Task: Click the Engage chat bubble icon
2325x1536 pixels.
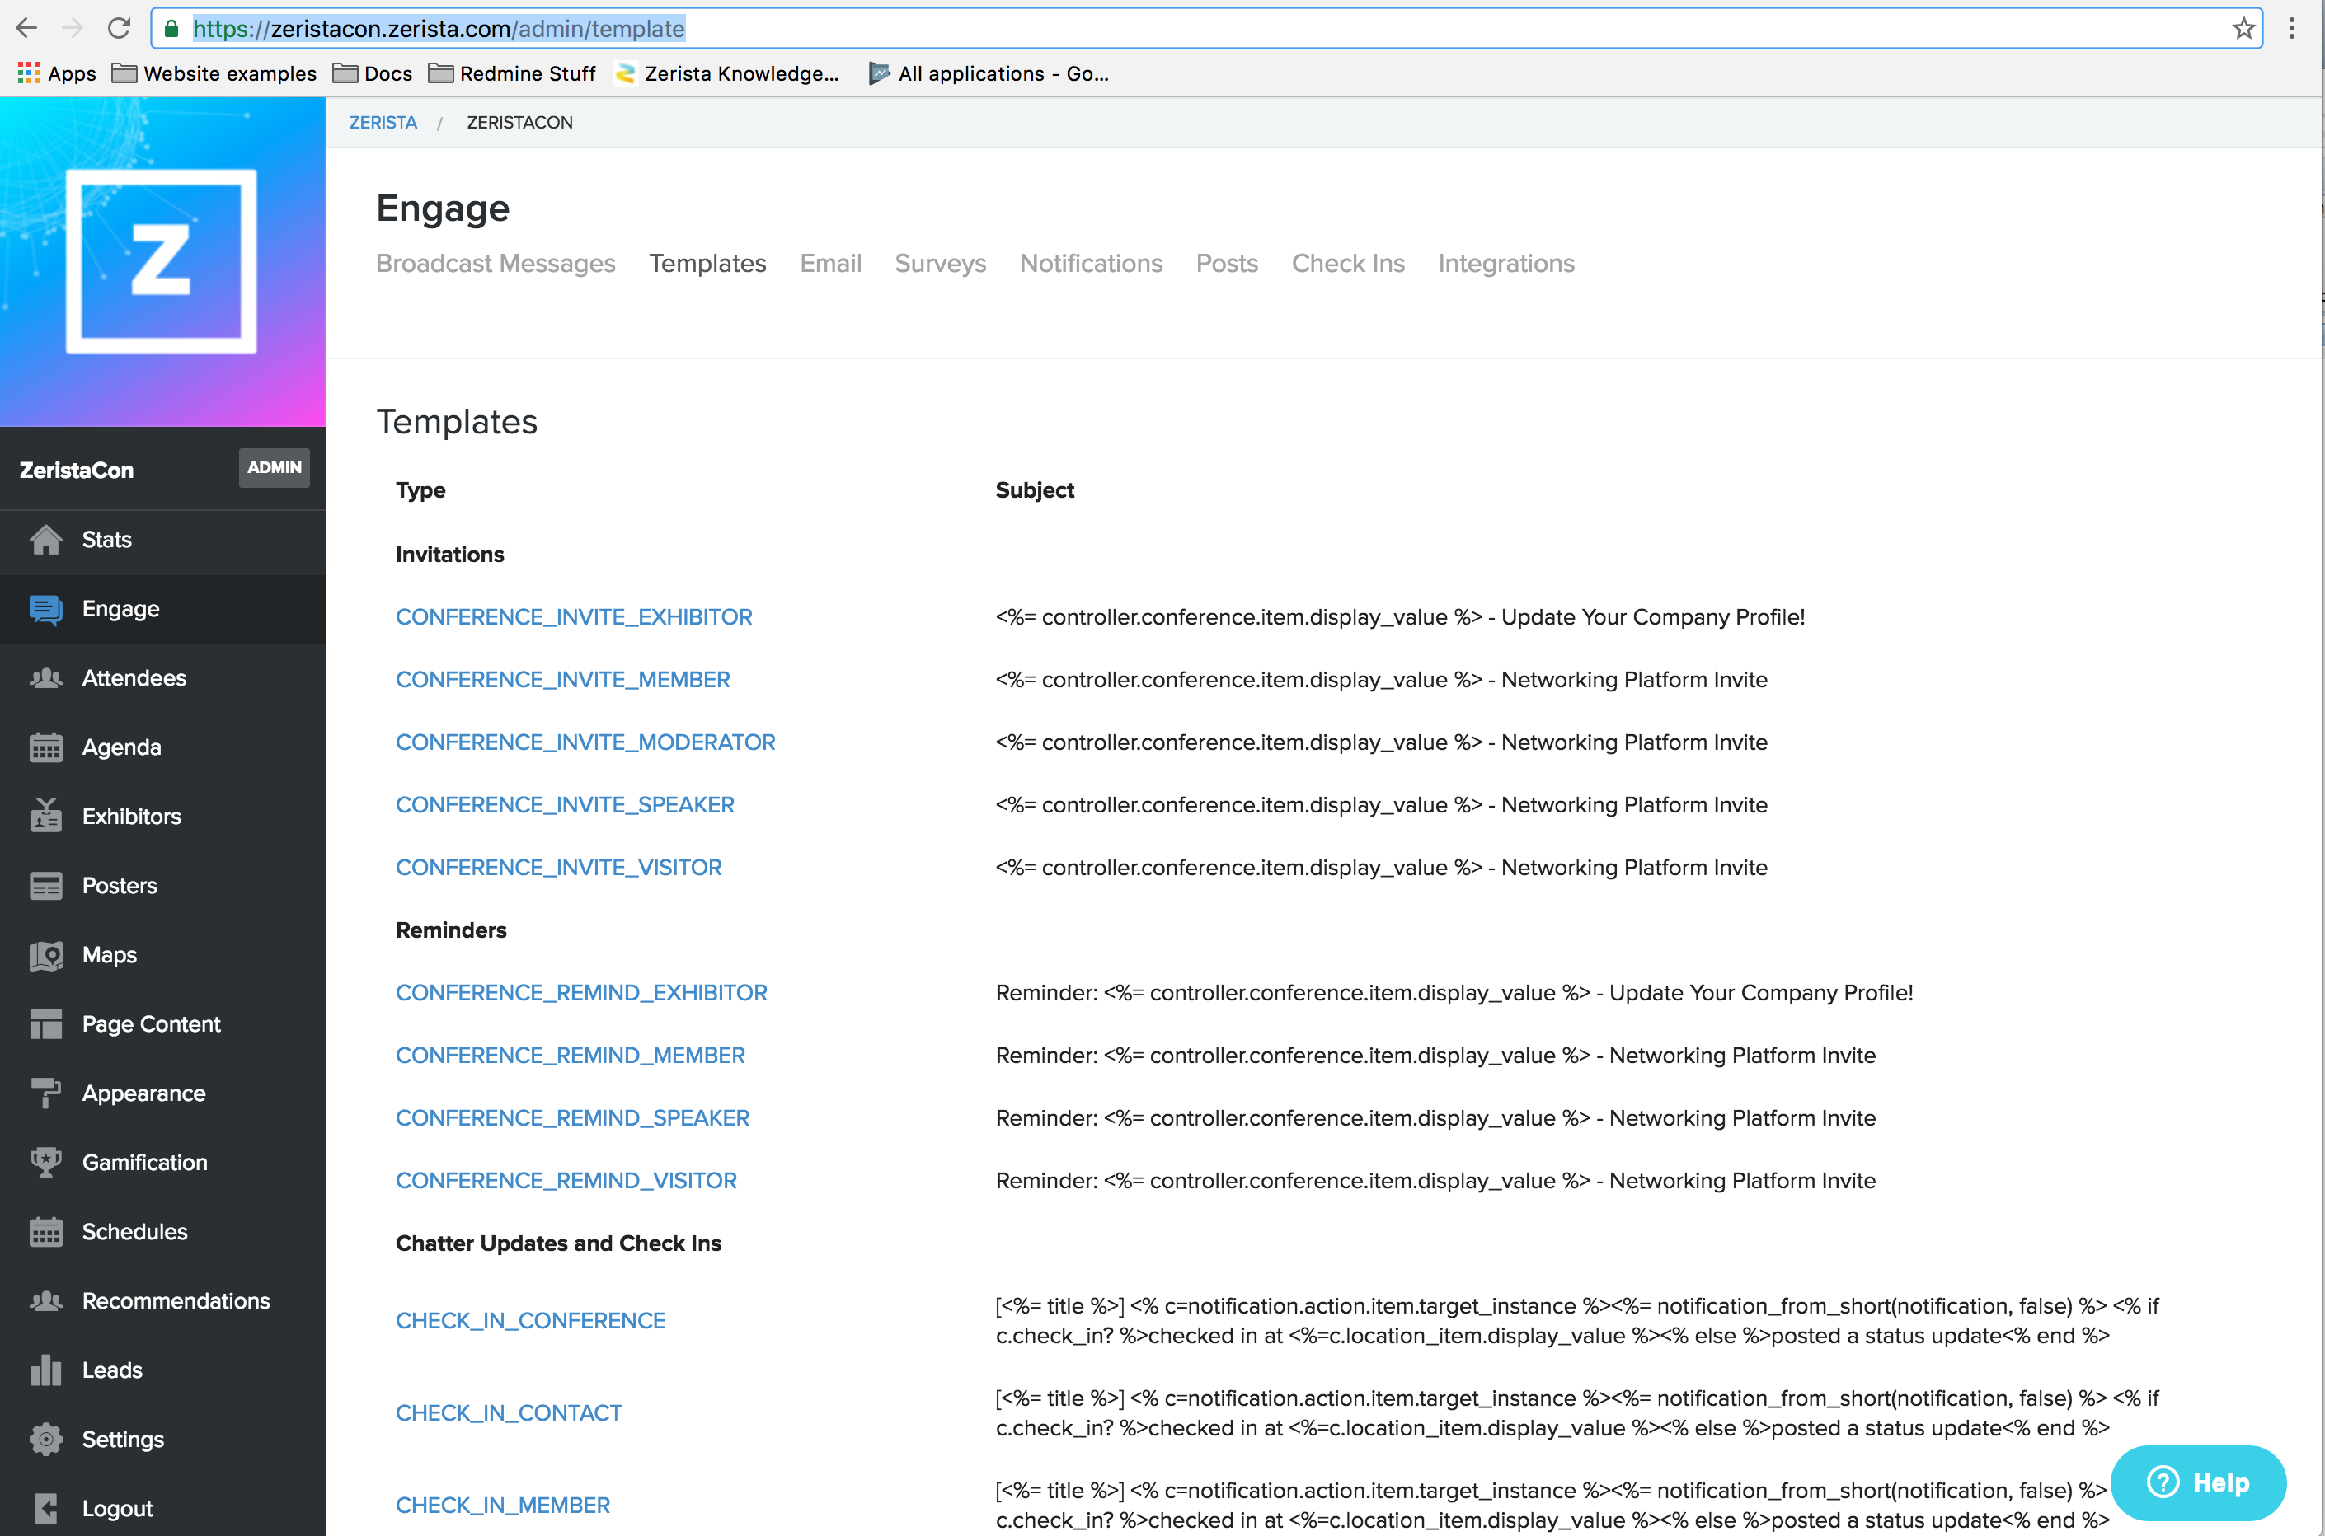Action: point(46,609)
